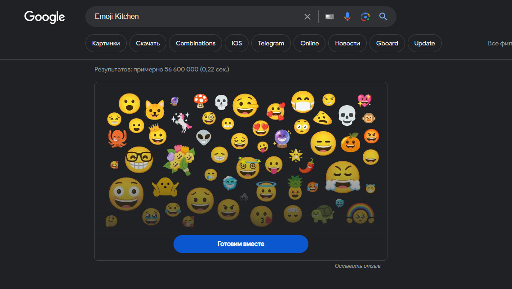
Task: Open Google Lens image search
Action: pos(365,17)
